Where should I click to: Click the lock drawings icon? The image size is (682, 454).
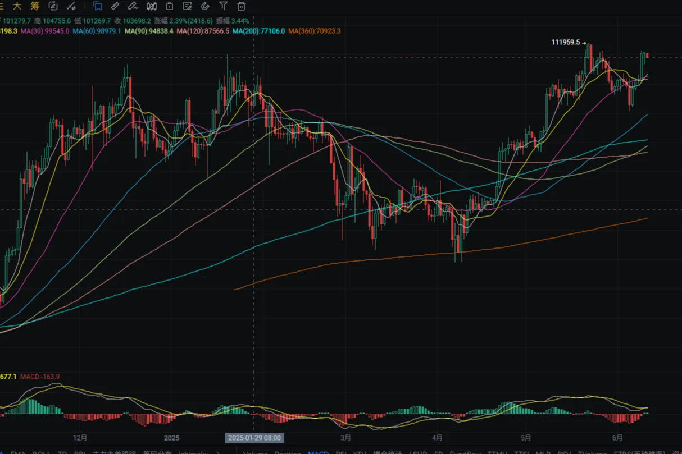pyautogui.click(x=169, y=6)
